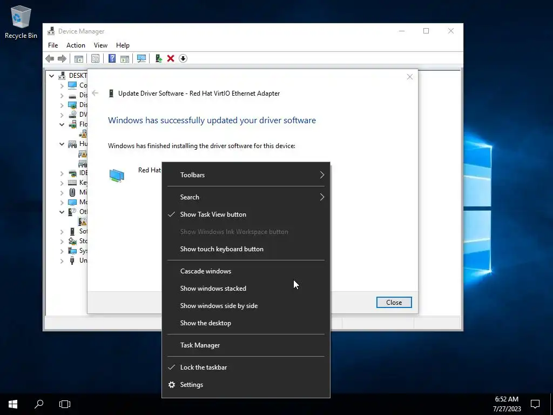Open the Search submenu in context menu
553x415 pixels.
[246, 197]
